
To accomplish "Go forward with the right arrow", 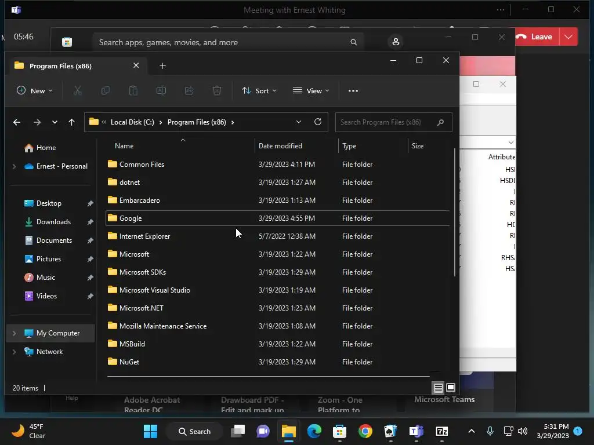I will tap(37, 122).
